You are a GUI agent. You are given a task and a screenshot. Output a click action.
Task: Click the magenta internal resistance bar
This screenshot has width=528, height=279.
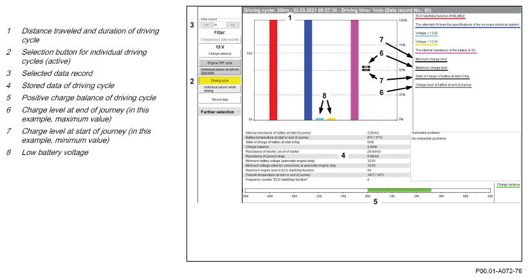tap(354, 70)
